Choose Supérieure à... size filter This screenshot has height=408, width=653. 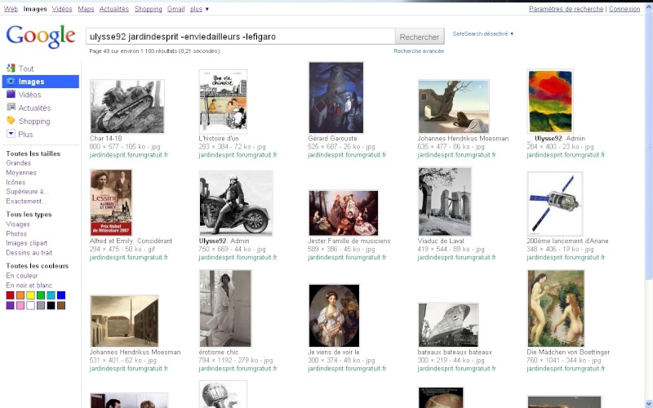tap(28, 192)
